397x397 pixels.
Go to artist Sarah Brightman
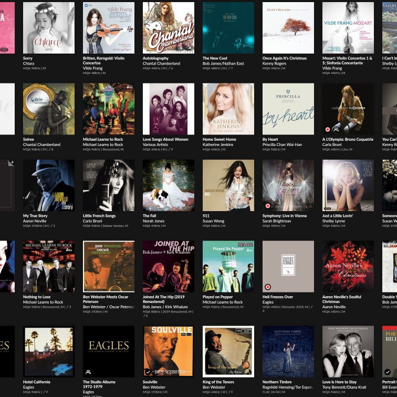276,221
